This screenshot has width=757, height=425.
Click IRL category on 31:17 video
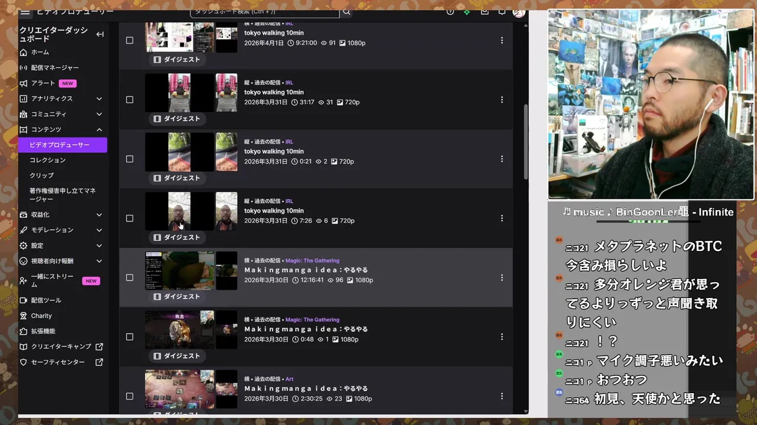(289, 83)
